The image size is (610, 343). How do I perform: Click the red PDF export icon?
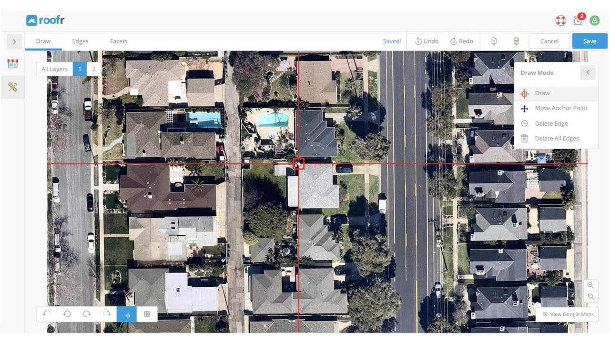[516, 41]
